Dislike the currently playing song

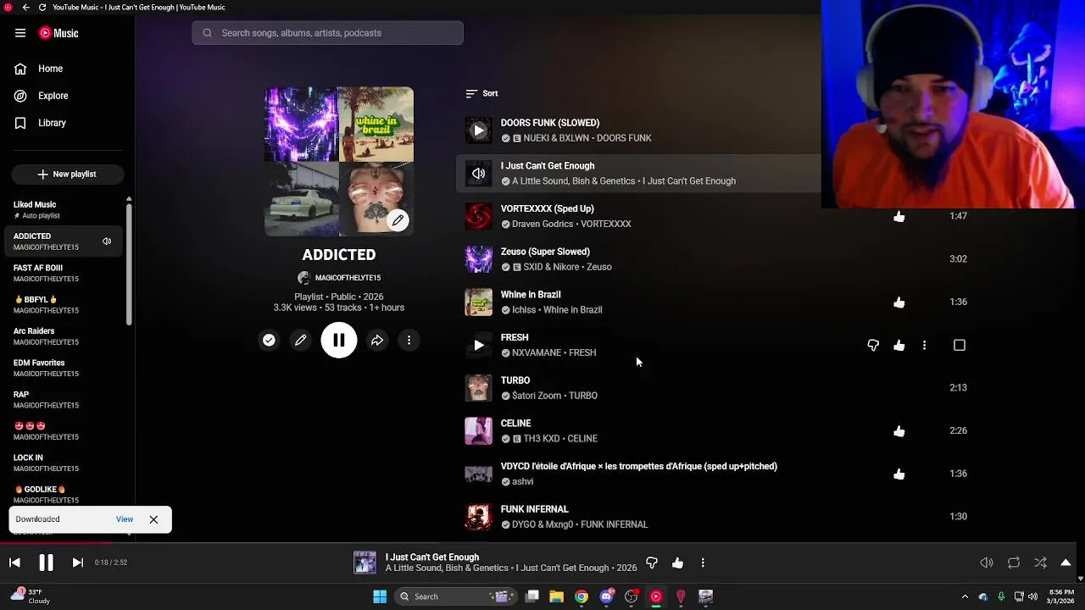(651, 563)
